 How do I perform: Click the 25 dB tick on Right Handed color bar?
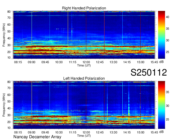(167, 52)
